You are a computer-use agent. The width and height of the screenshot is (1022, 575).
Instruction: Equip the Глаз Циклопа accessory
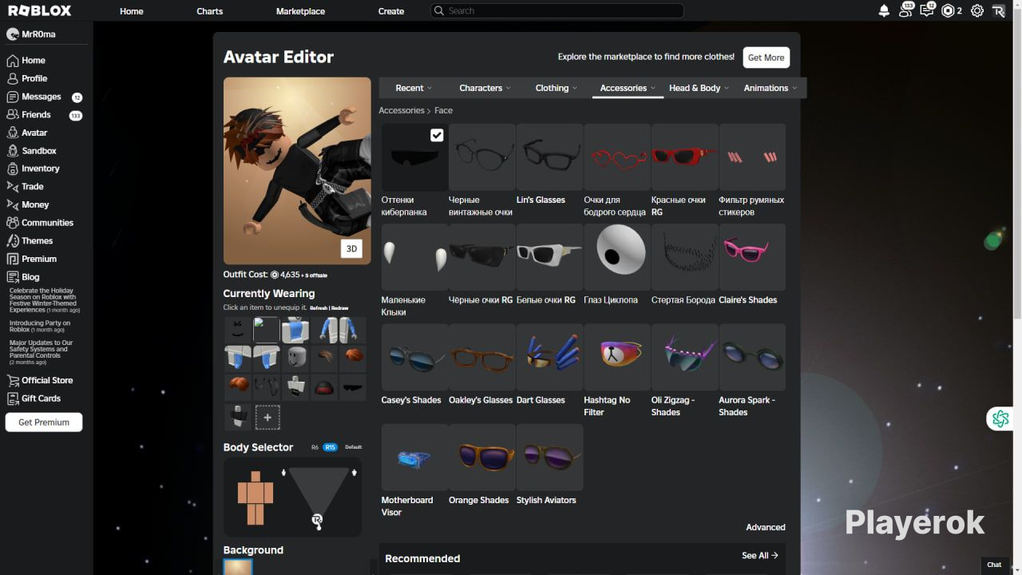click(617, 256)
